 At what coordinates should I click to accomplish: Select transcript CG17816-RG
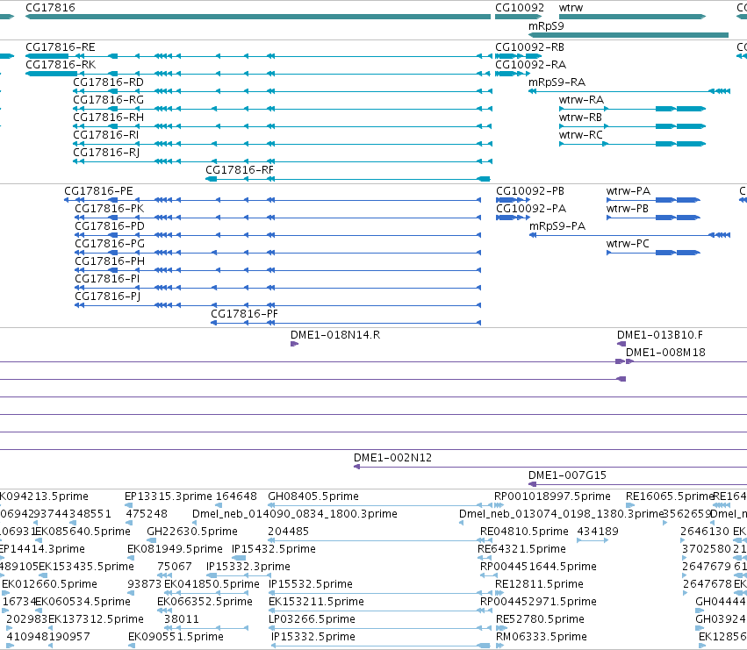[108, 100]
